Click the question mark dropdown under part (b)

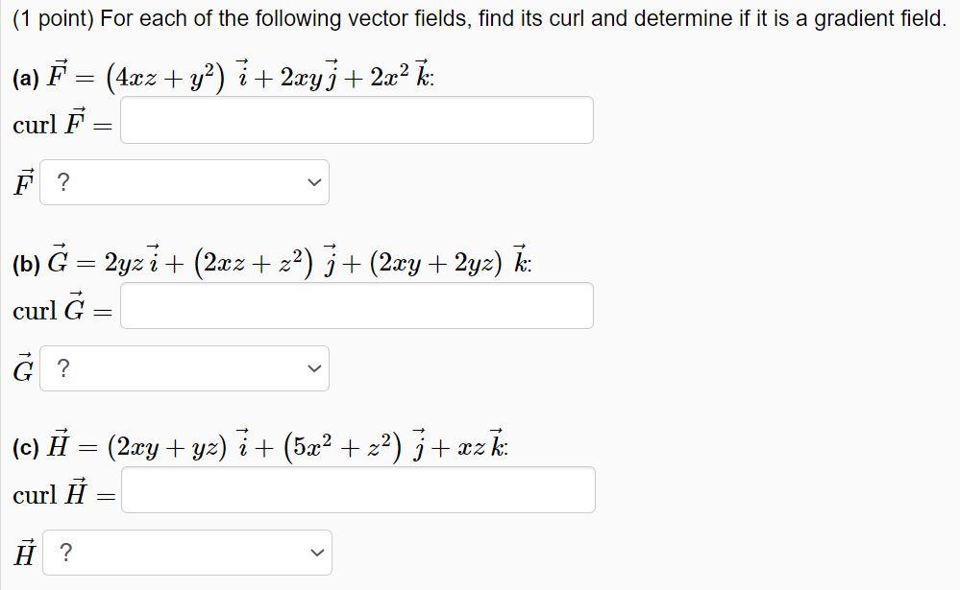coord(183,367)
